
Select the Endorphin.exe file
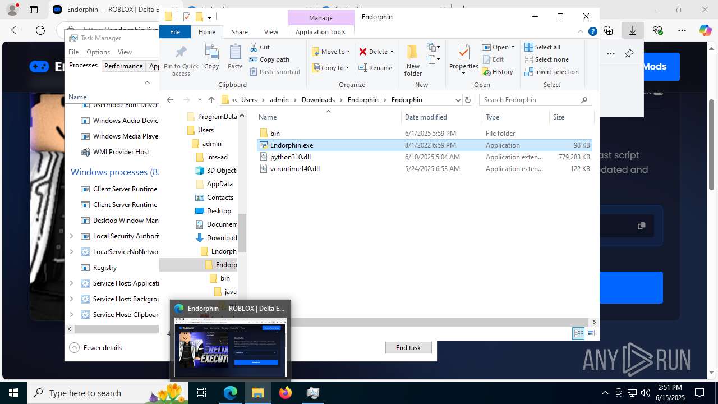point(425,145)
